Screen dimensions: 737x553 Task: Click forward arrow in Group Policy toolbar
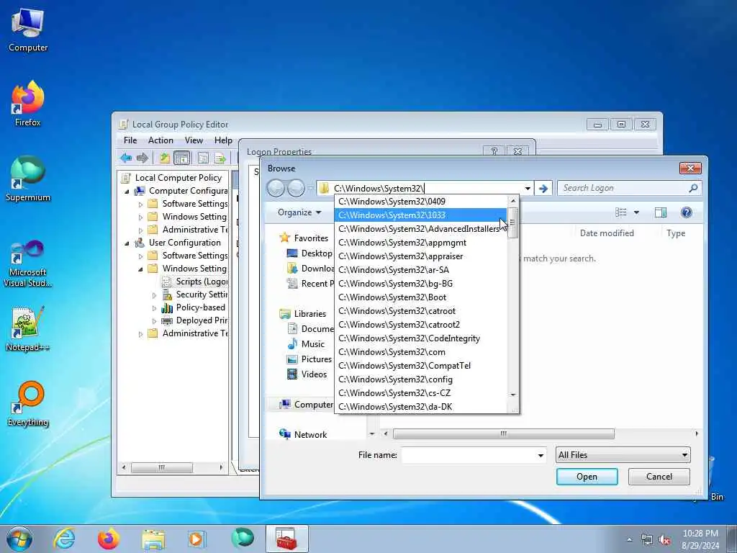143,158
